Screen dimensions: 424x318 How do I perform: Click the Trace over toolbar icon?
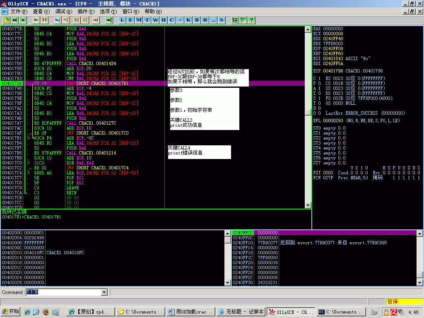point(85,20)
